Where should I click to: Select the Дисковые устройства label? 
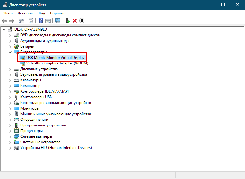[x=39, y=69]
